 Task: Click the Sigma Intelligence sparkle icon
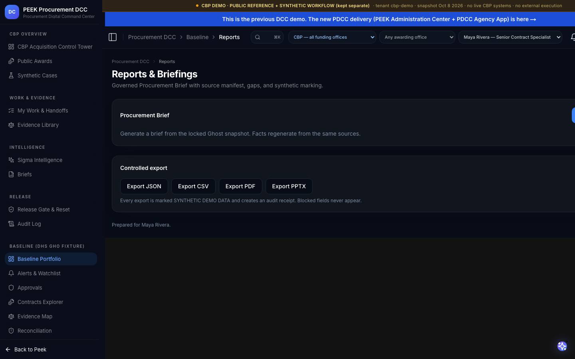tap(11, 160)
